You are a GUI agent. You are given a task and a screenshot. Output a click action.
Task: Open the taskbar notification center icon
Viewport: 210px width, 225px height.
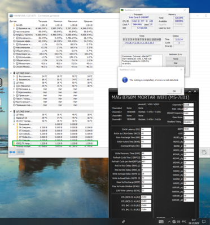[203, 222]
